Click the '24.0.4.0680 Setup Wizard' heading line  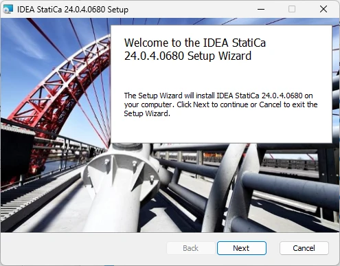point(188,56)
